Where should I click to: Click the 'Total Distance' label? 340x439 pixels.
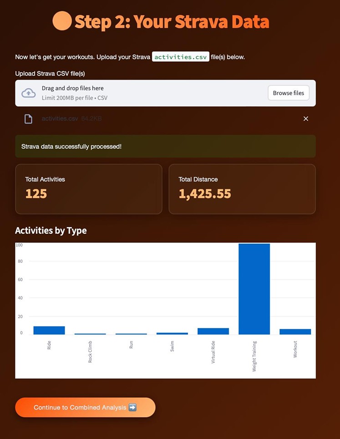pos(198,179)
